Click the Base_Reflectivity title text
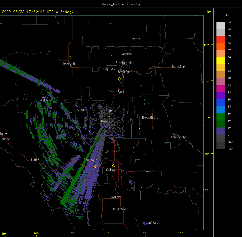Viewport: 242px width, 237px height. tap(121, 4)
